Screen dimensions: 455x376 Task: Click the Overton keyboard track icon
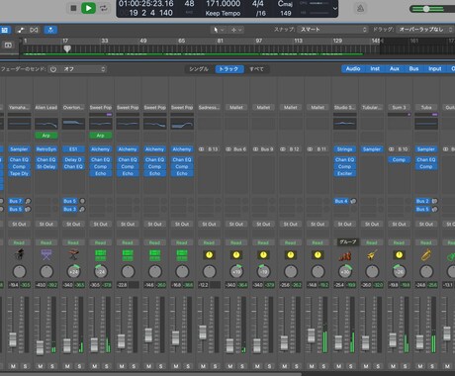click(x=73, y=255)
